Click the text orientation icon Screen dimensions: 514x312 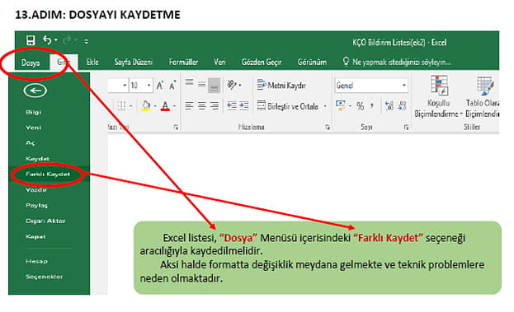[232, 85]
